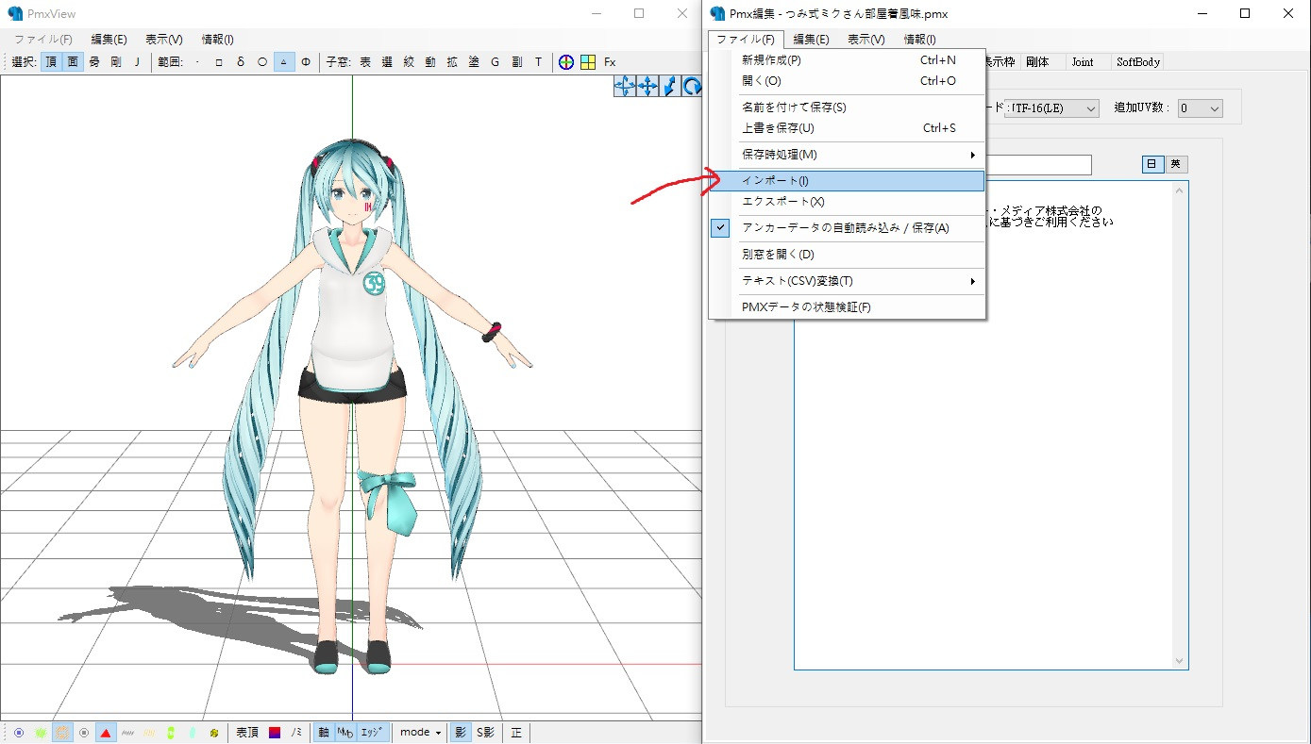Open the 選 sub-window

(x=387, y=62)
